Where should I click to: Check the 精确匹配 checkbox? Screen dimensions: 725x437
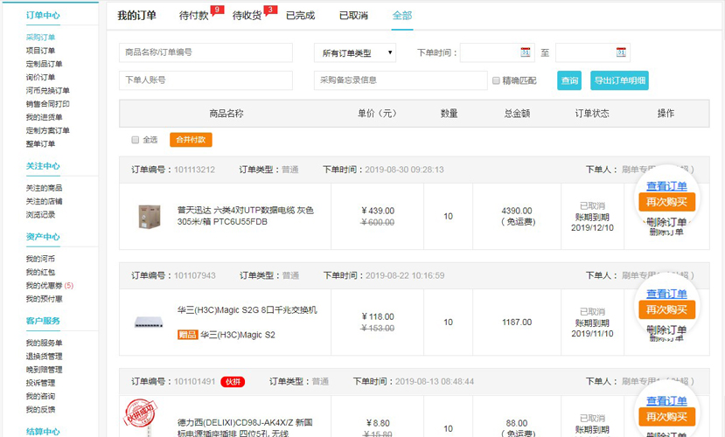coord(496,80)
